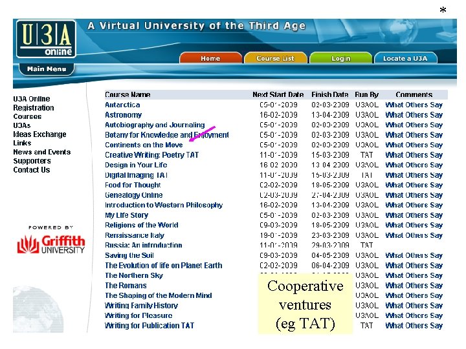Open Introduction to Western Philosophy course
Image resolution: width=466 pixels, height=349 pixels.
(x=164, y=205)
